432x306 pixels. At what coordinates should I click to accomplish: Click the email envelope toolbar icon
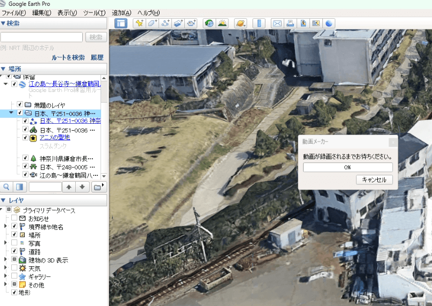[277, 23]
